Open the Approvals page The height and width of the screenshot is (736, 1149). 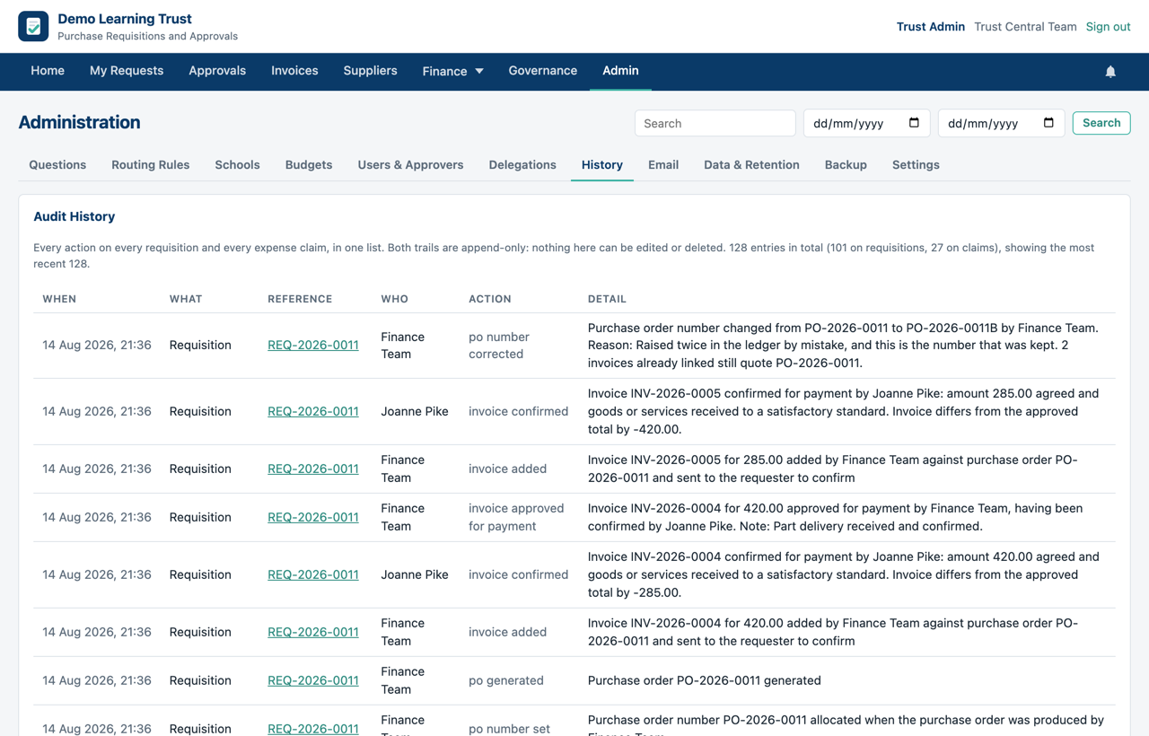click(x=217, y=71)
